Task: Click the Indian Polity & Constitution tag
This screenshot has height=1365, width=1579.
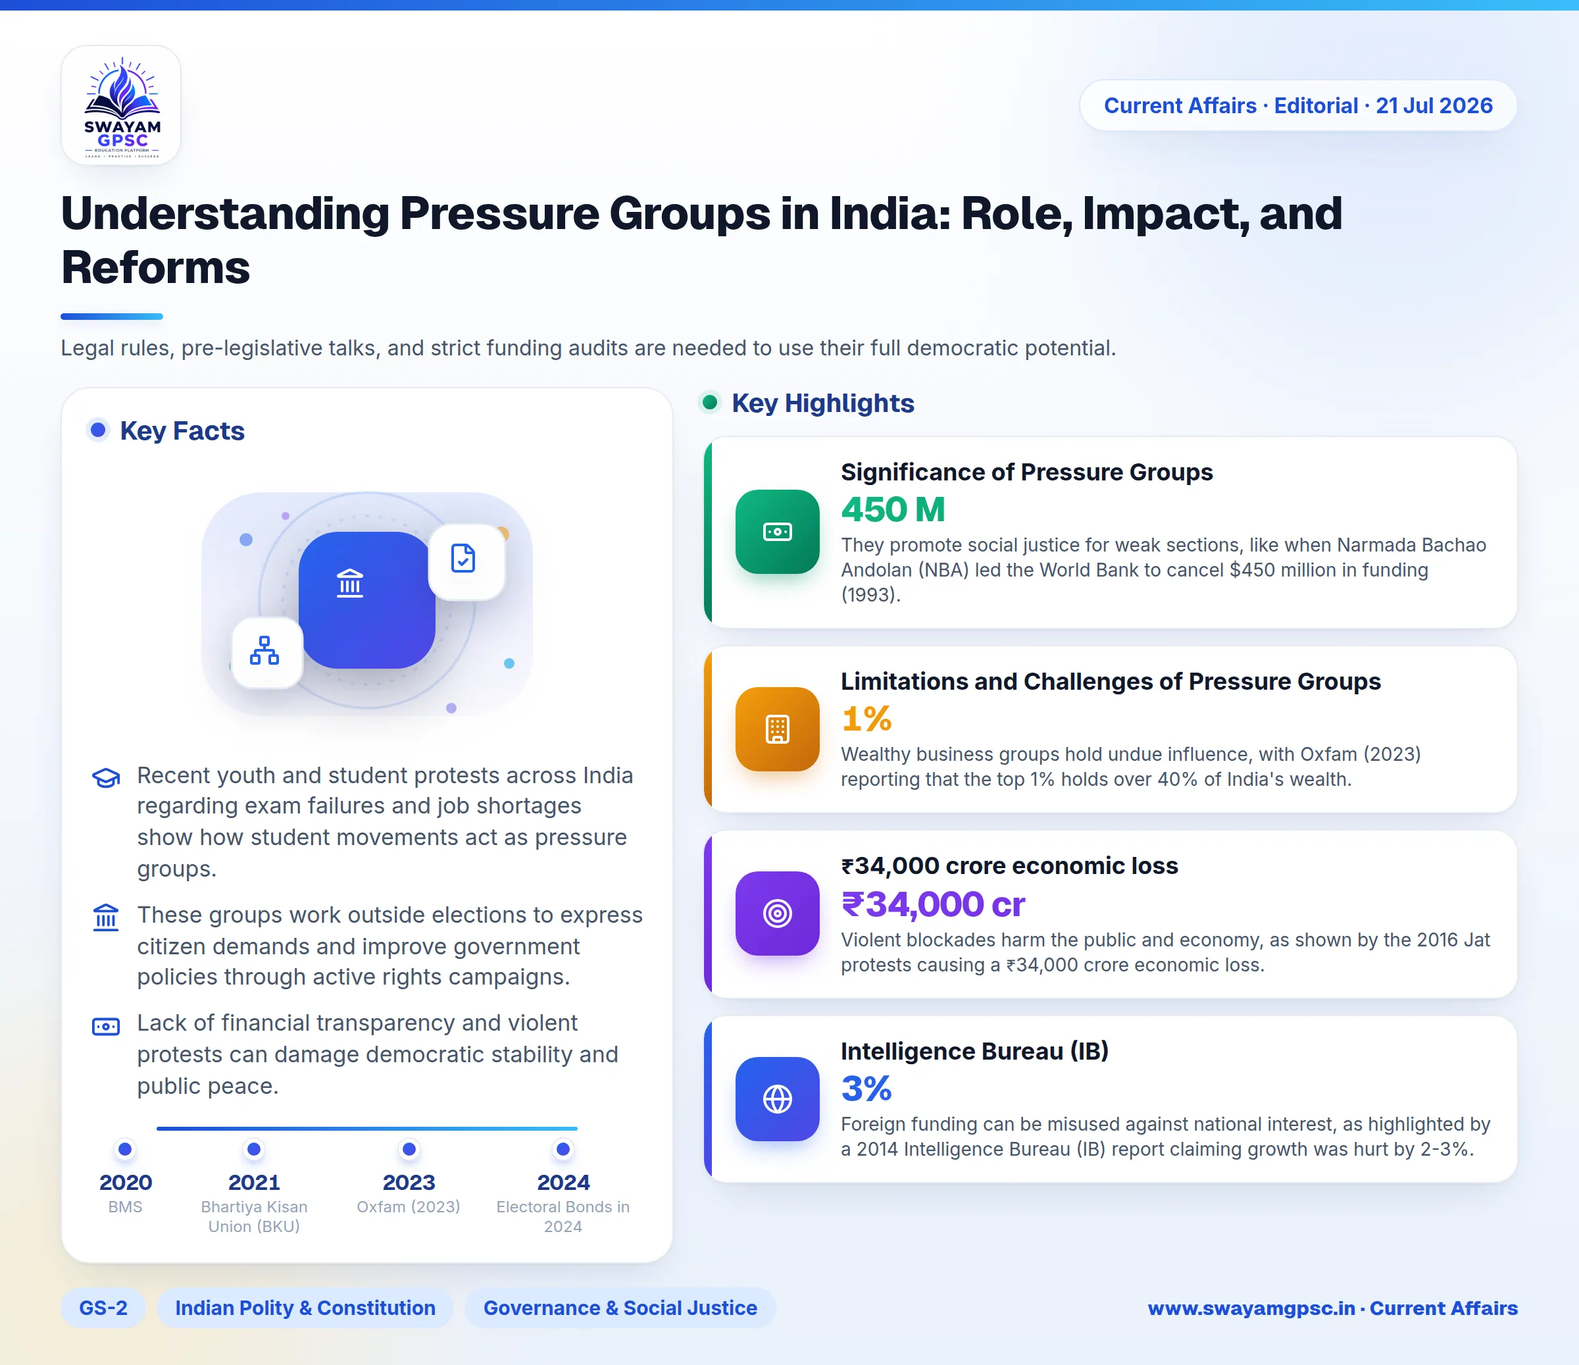Action: (305, 1308)
